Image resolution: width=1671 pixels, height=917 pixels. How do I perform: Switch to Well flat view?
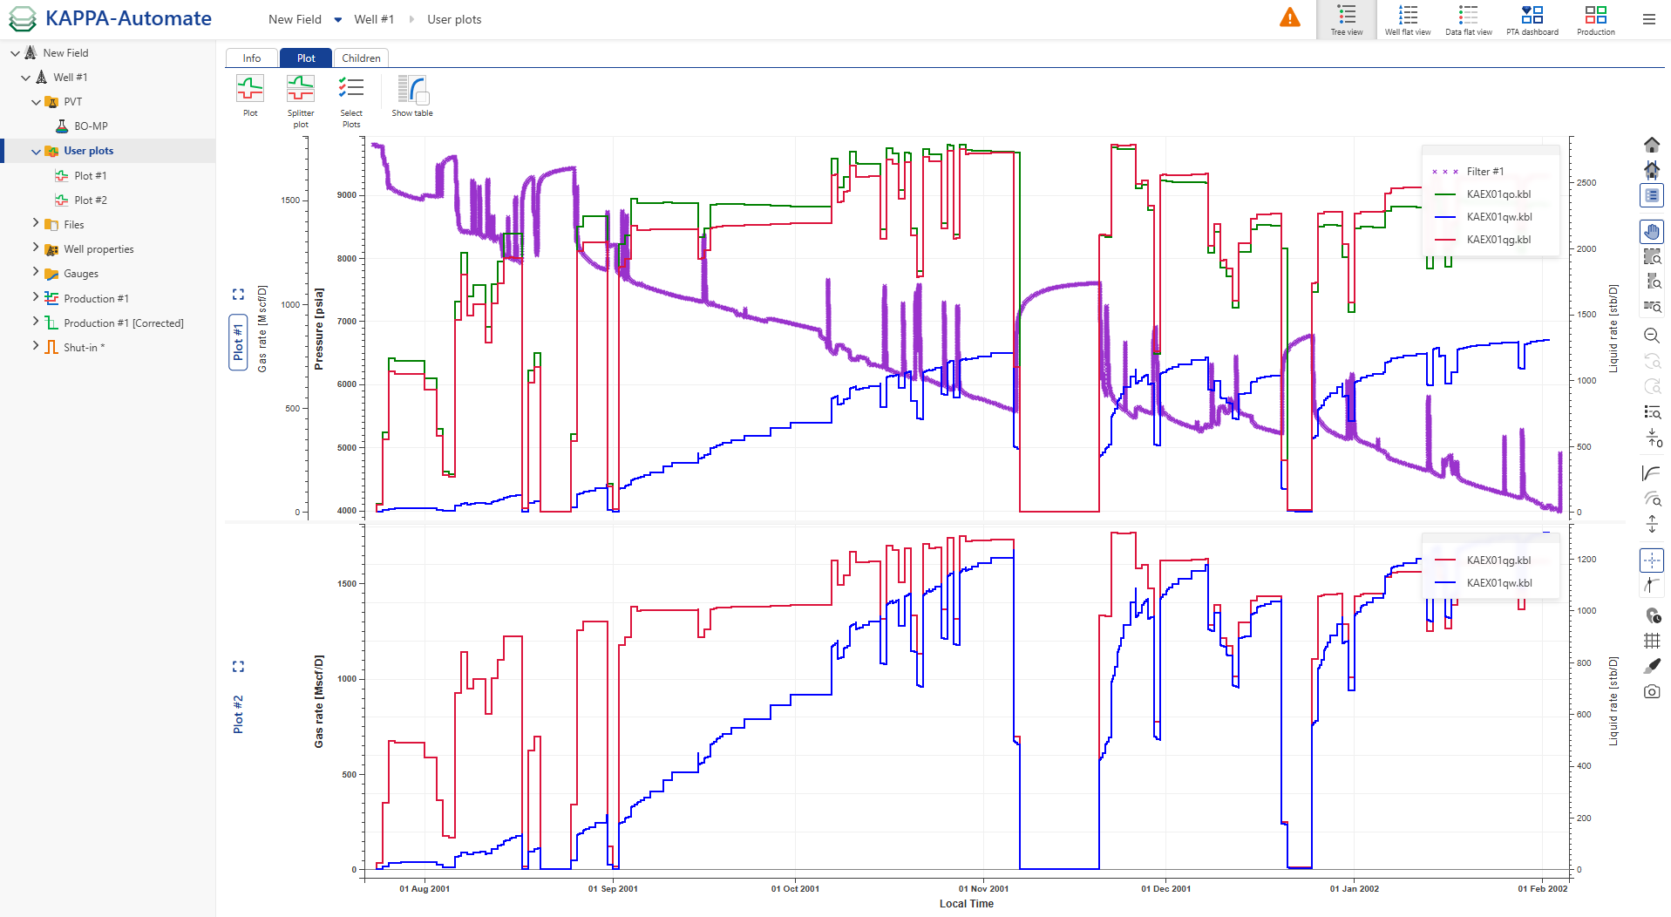(x=1407, y=19)
